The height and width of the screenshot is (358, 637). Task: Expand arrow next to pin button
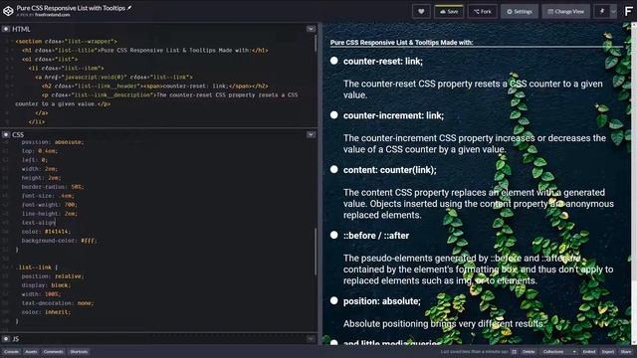coord(613,11)
